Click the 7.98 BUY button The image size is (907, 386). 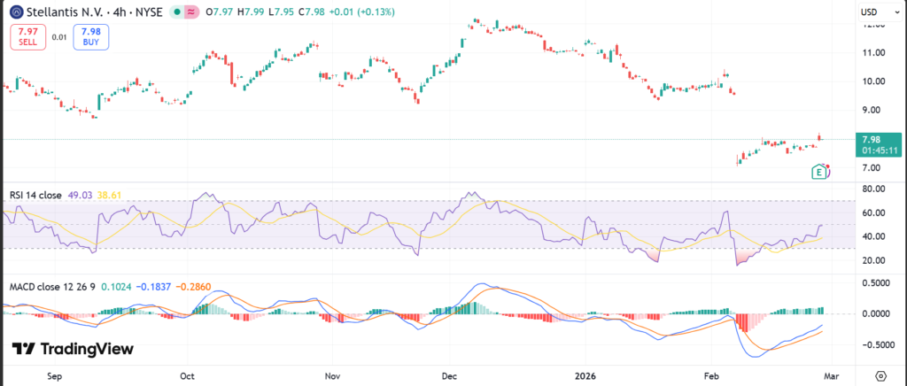(91, 36)
